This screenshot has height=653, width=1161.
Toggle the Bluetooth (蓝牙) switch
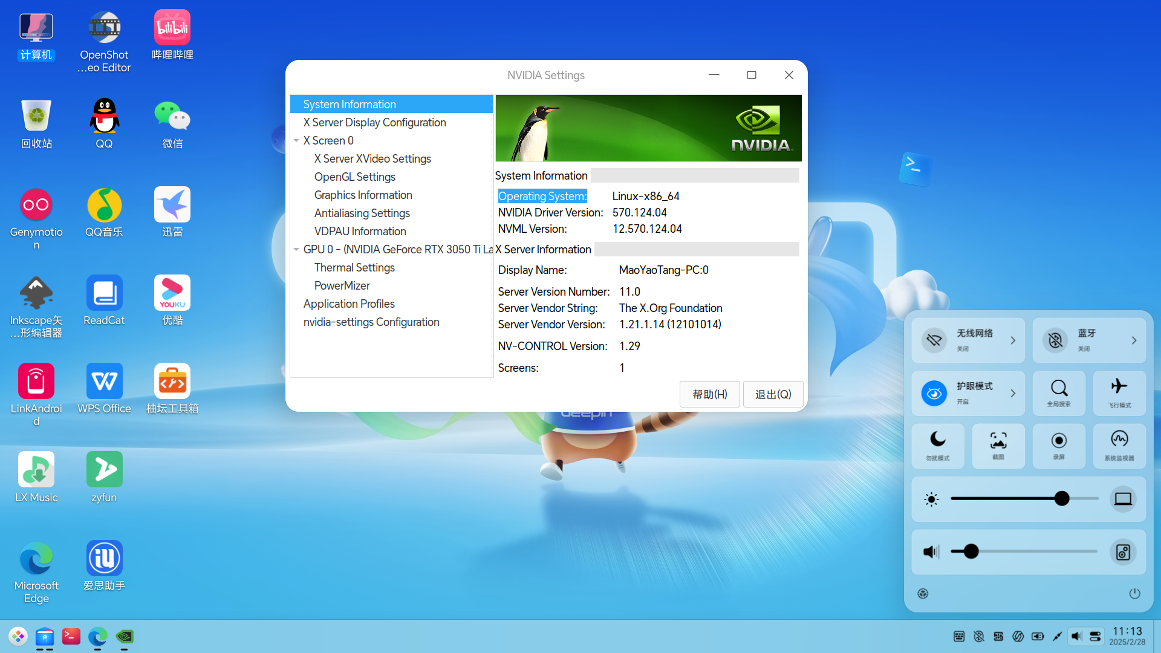click(x=1055, y=340)
